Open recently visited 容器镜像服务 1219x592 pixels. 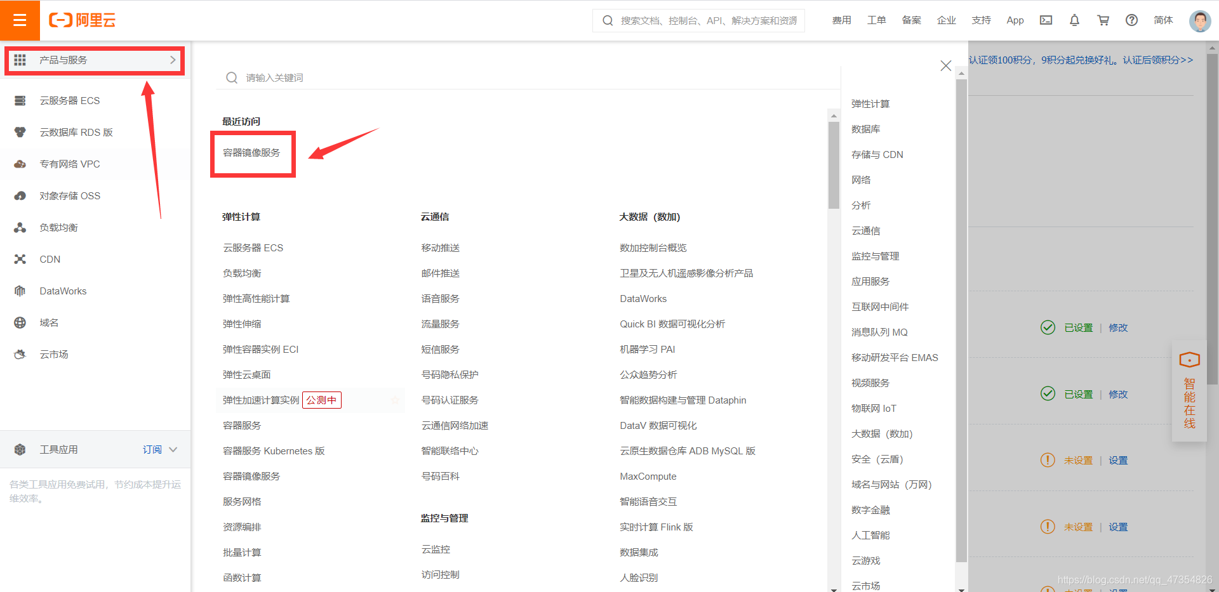pos(251,152)
